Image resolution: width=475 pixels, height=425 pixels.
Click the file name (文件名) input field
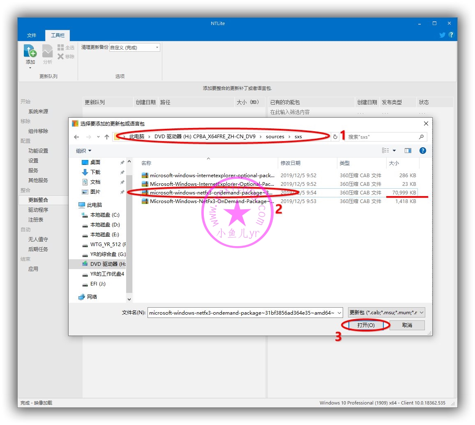(242, 313)
